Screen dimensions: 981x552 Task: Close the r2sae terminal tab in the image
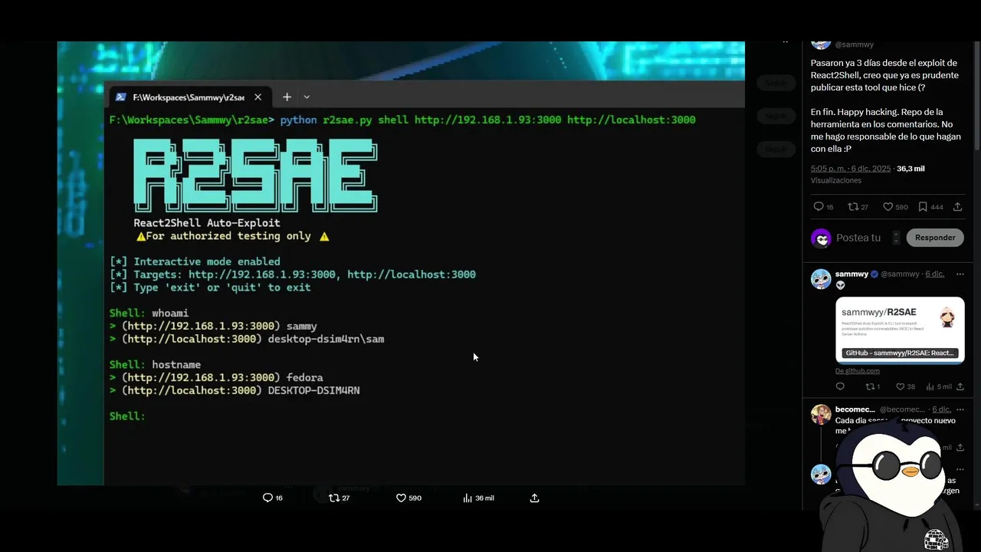pyautogui.click(x=258, y=97)
